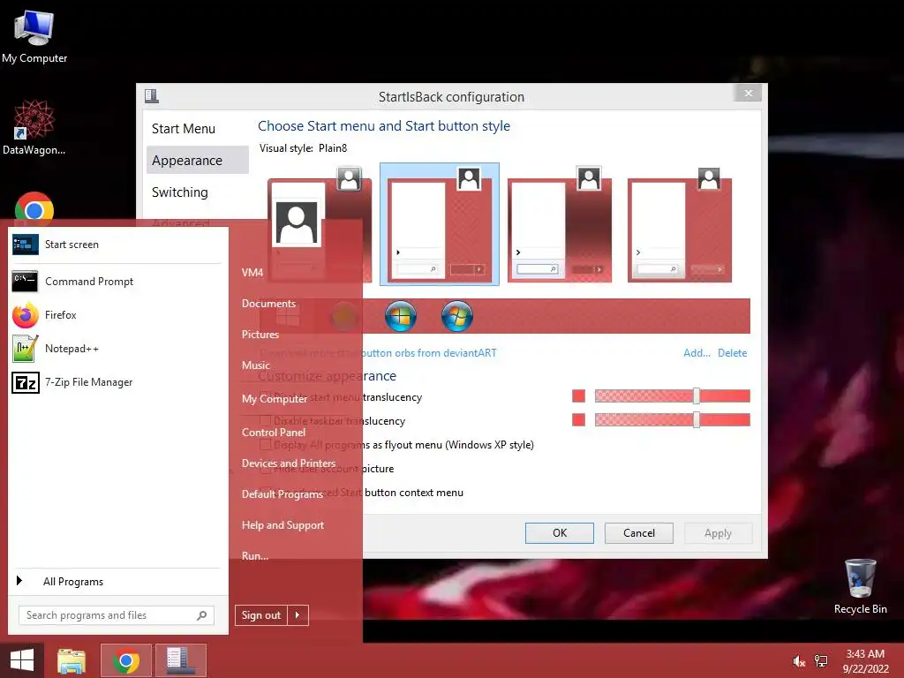Click OK in StartIsBack configuration
This screenshot has height=678, width=904.
[x=559, y=532]
